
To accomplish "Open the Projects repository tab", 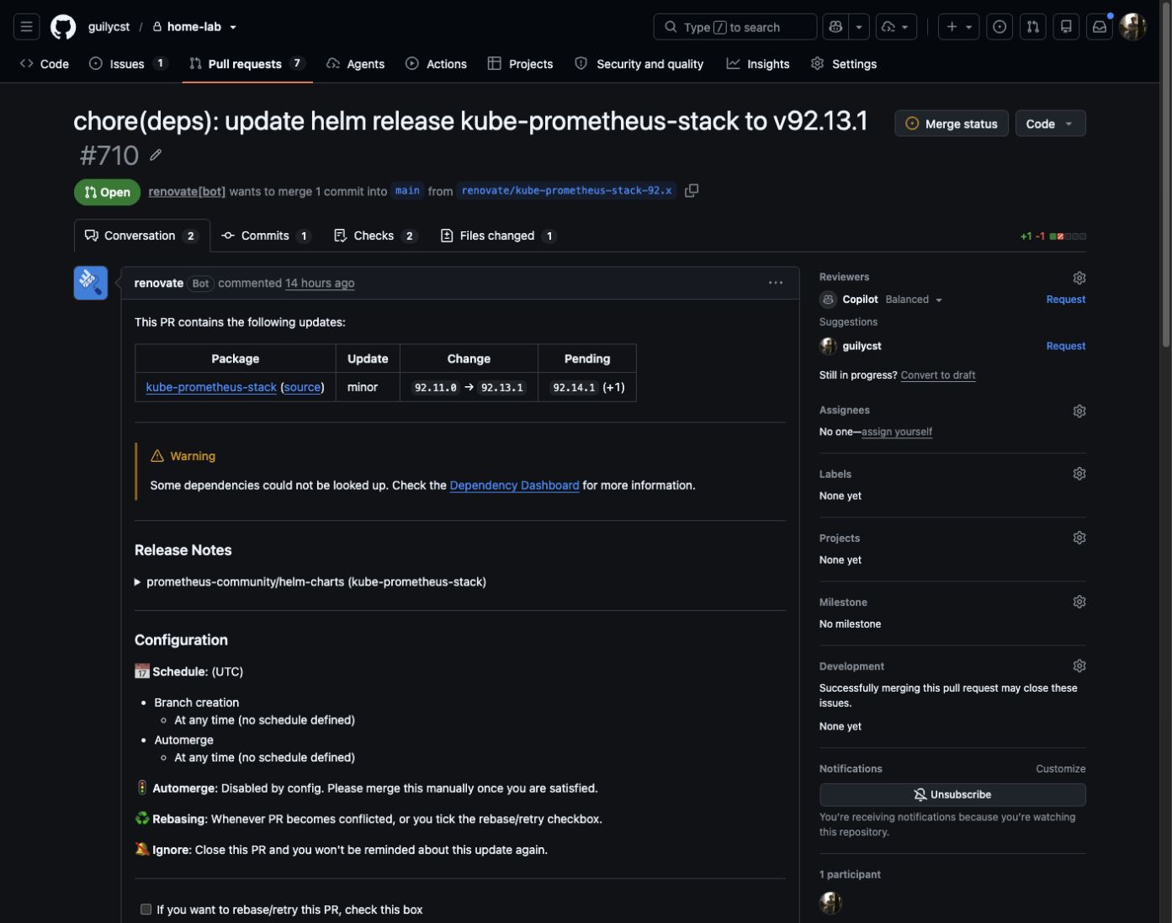I will [x=520, y=64].
